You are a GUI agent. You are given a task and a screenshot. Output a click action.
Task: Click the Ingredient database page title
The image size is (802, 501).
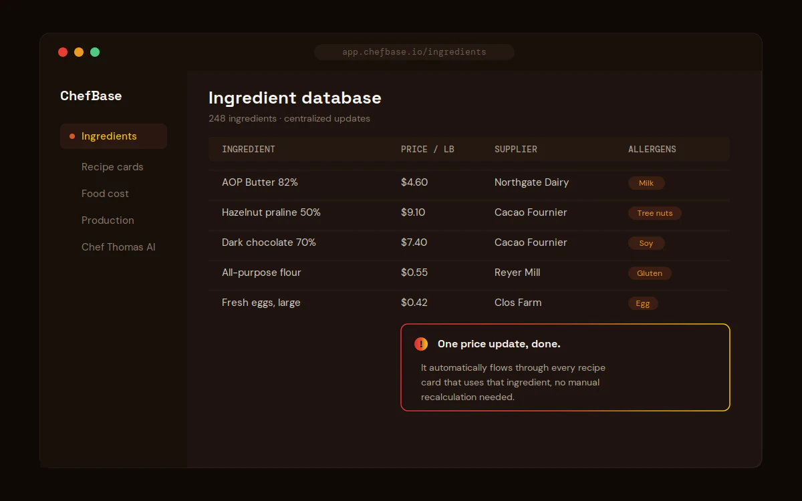295,98
